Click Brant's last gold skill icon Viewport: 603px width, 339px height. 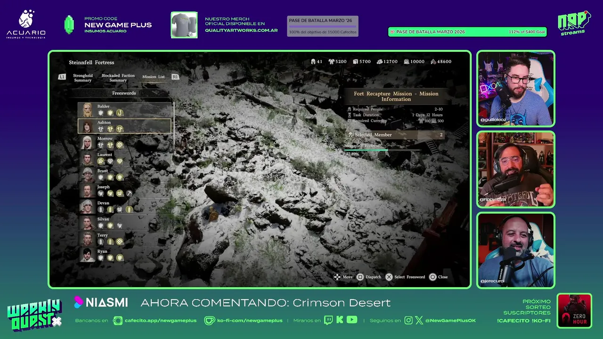pos(120,178)
